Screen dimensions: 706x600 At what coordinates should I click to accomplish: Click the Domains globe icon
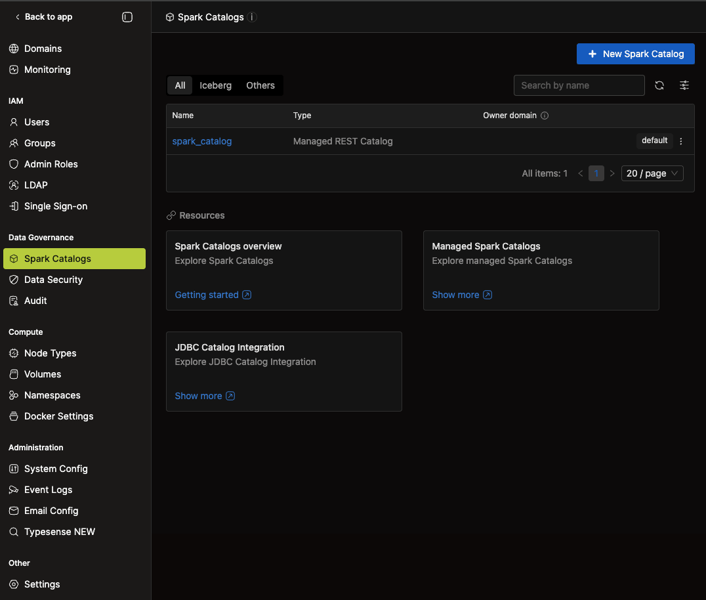point(14,49)
